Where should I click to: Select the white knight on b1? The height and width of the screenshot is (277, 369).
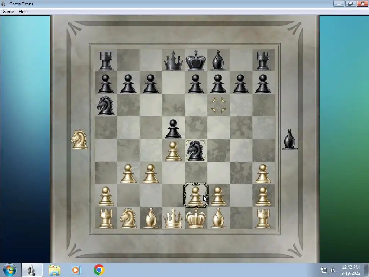pyautogui.click(x=128, y=218)
